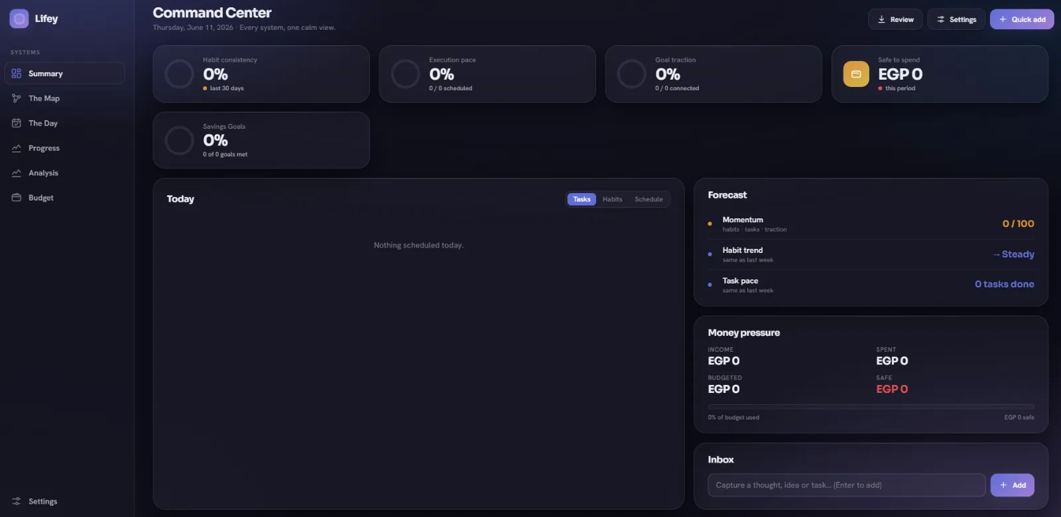Open Progress chart icon in sidebar
This screenshot has width=1061, height=517.
[17, 148]
